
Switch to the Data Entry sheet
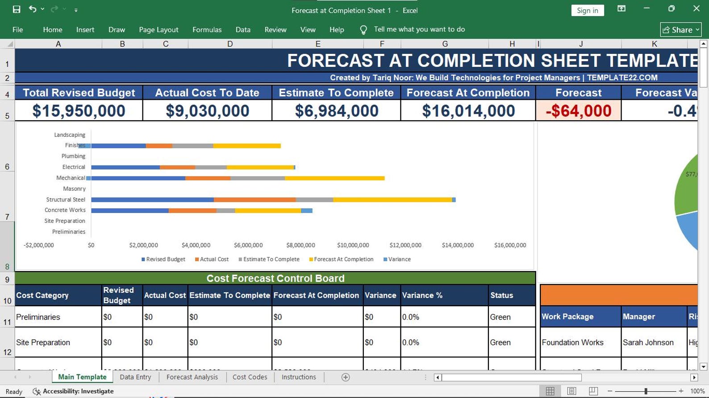(x=135, y=377)
